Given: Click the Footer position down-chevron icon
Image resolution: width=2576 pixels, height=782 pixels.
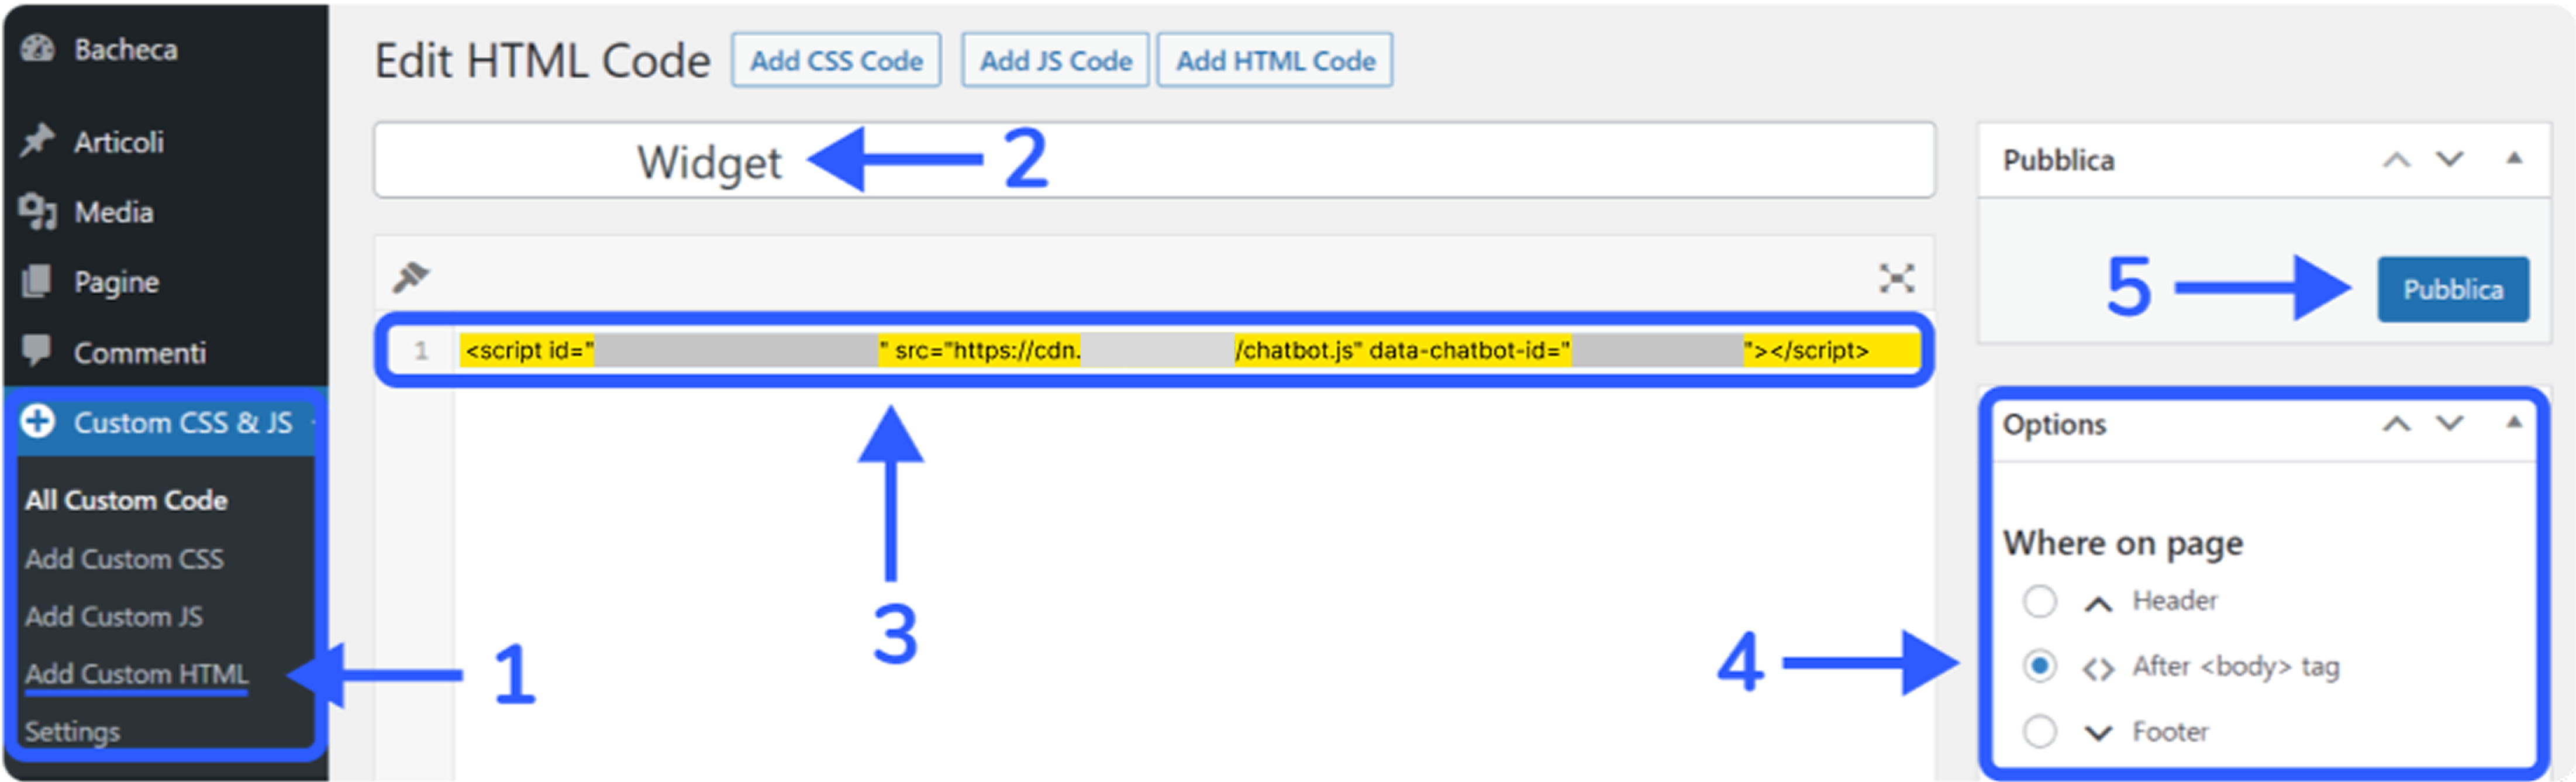Looking at the screenshot, I should 2098,733.
